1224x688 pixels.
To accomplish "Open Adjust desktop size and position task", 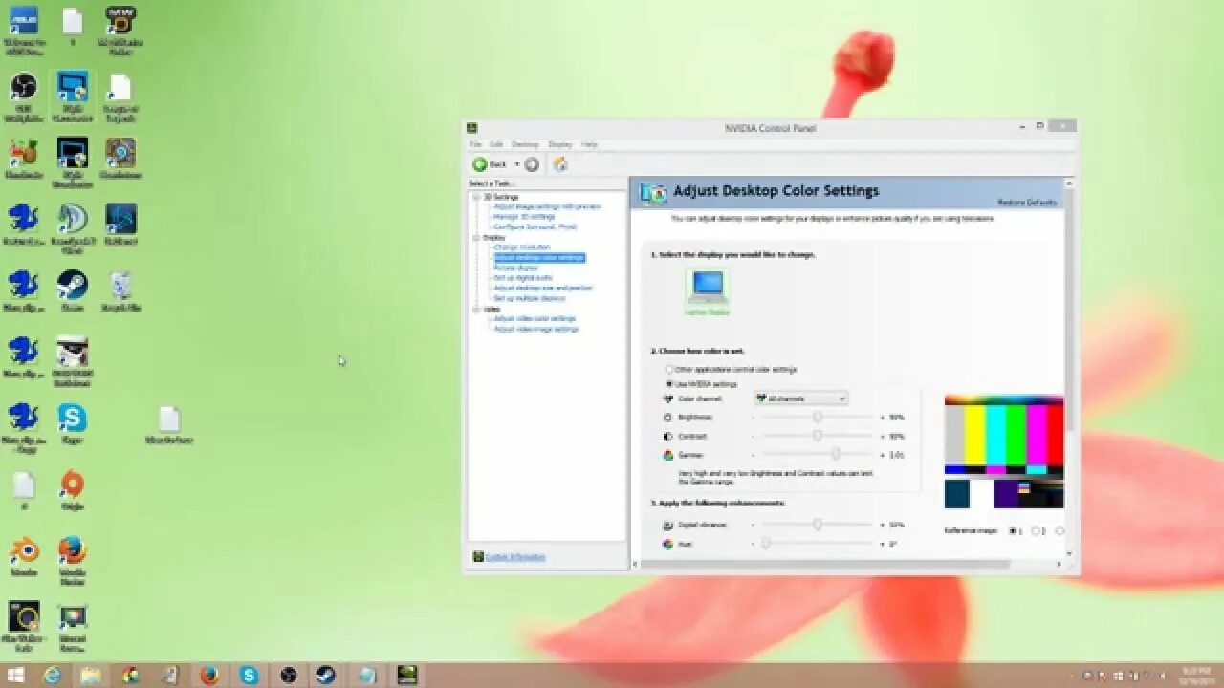I will point(543,288).
